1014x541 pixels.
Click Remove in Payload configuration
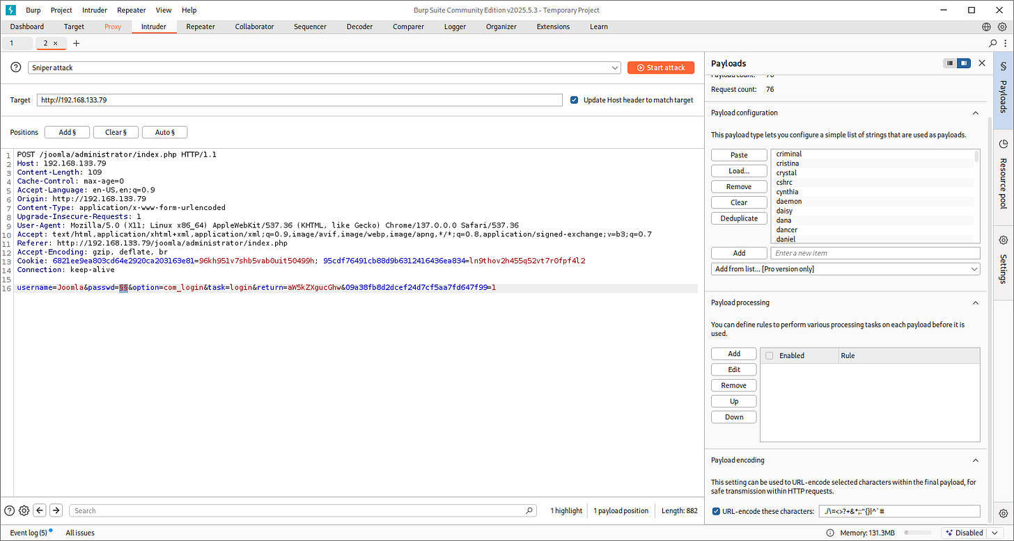pos(739,187)
